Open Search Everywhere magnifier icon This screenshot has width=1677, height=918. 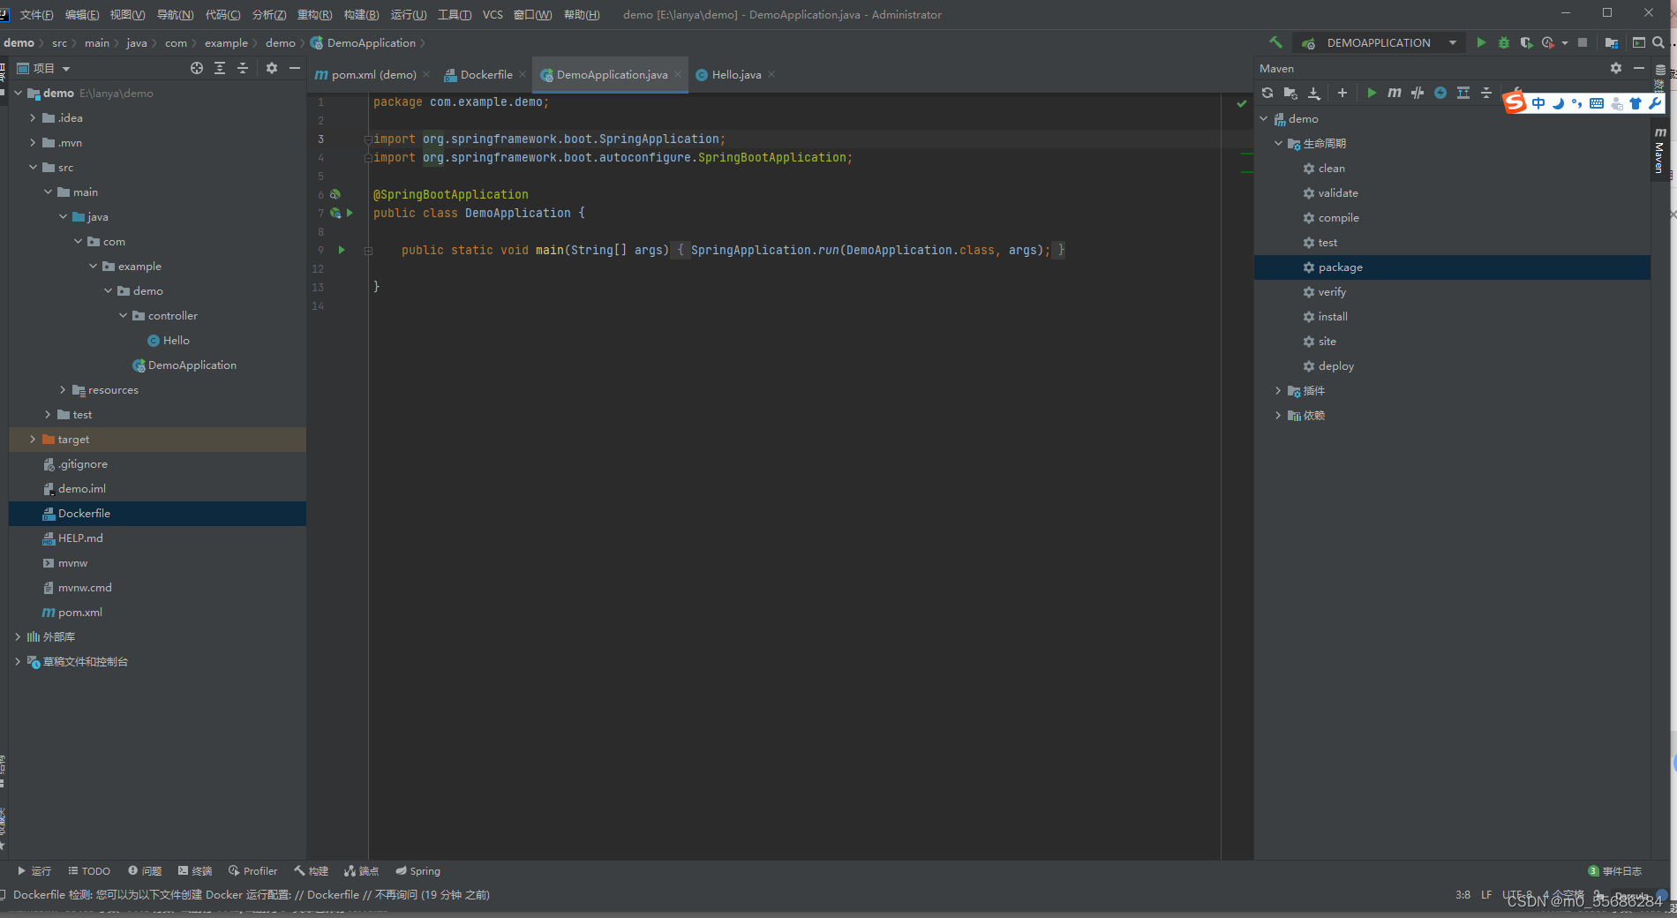point(1658,42)
